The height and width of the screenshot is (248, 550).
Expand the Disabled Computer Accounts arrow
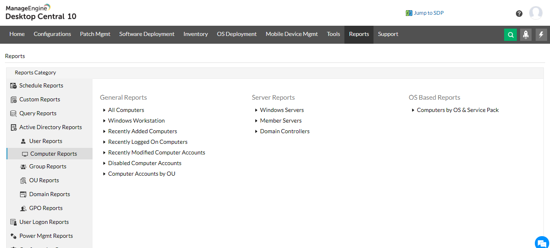pos(104,163)
